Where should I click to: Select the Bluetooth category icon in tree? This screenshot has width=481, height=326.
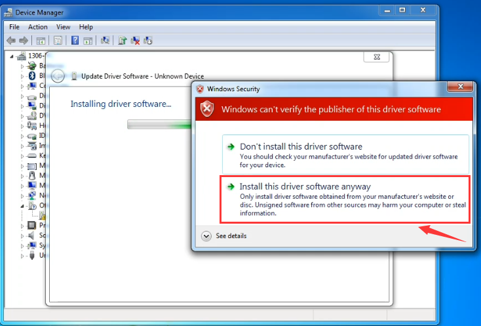click(x=31, y=75)
